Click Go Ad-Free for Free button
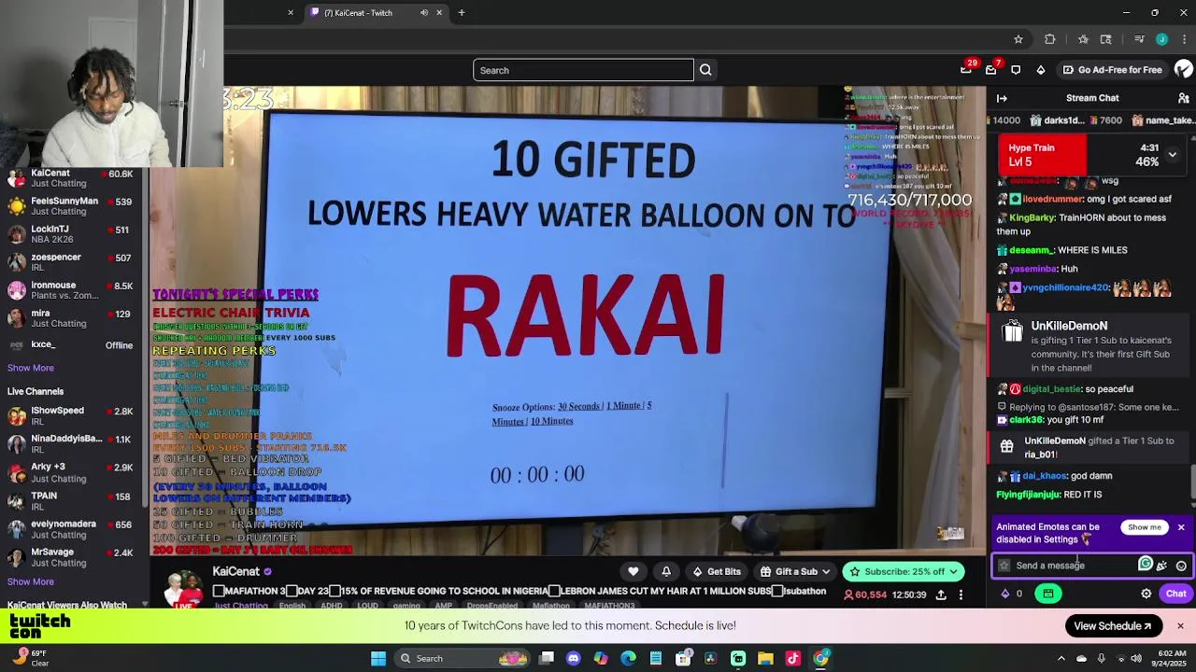Image resolution: width=1196 pixels, height=672 pixels. [x=1112, y=70]
